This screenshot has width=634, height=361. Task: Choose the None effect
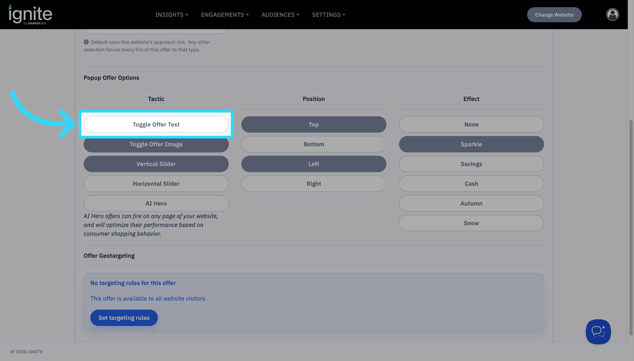(x=471, y=124)
